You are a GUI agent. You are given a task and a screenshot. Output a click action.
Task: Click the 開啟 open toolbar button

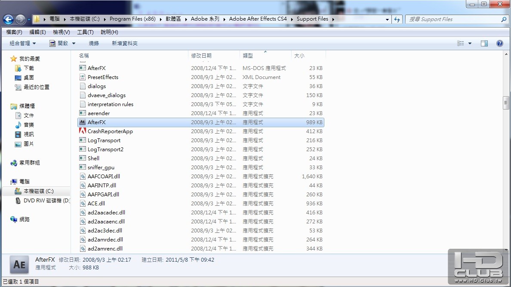[x=59, y=43]
